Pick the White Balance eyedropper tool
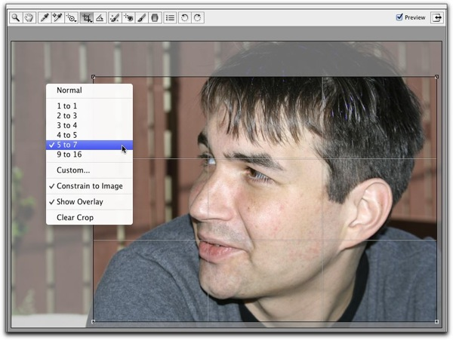The image size is (453, 340). 44,17
